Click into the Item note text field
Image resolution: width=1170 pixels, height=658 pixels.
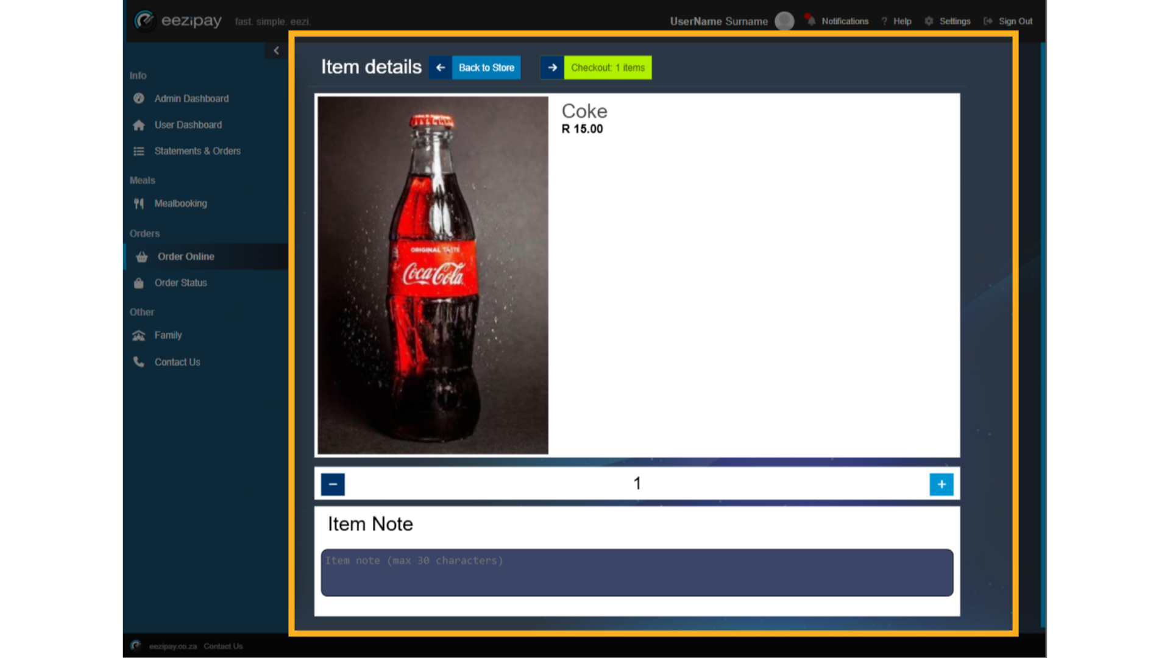coord(637,573)
